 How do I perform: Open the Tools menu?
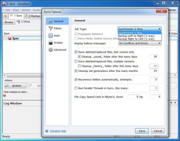[36, 10]
